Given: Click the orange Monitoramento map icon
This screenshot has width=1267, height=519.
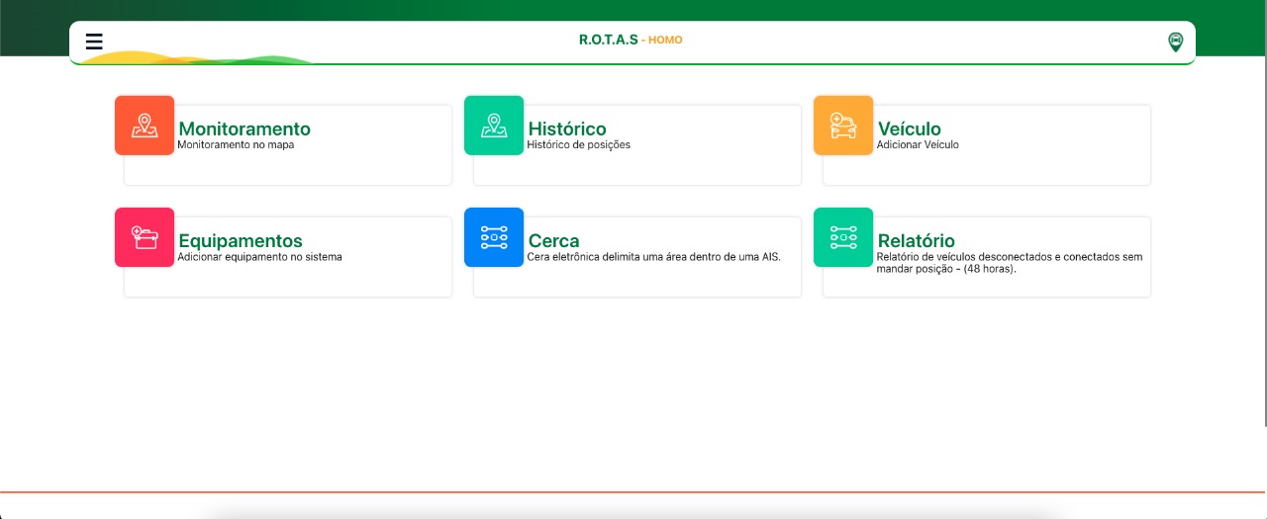Looking at the screenshot, I should [145, 126].
